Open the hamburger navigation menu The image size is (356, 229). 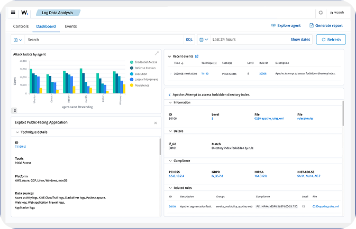click(x=13, y=12)
